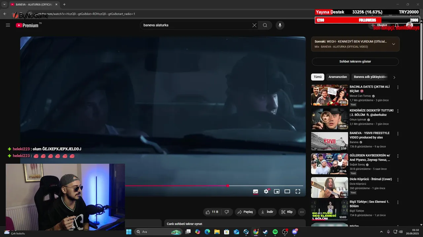Open File Explorer from taskbar
Image resolution: width=423 pixels, height=237 pixels.
coord(217,232)
